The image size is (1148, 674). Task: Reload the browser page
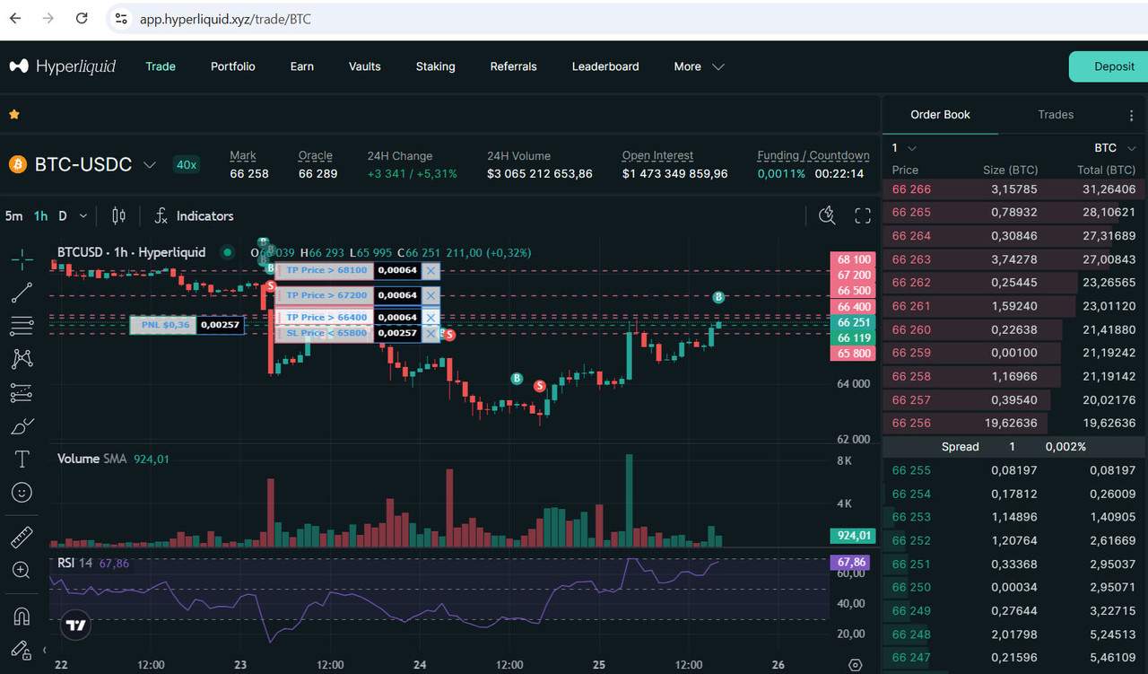82,18
